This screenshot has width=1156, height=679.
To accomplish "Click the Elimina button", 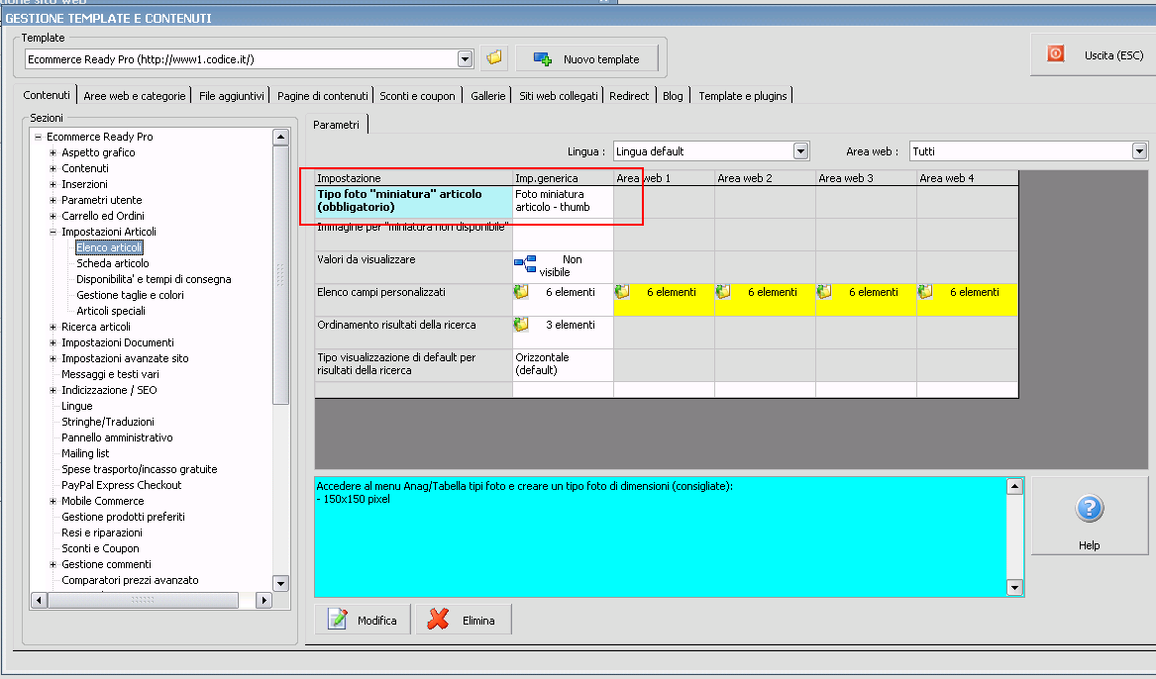I will coord(463,620).
